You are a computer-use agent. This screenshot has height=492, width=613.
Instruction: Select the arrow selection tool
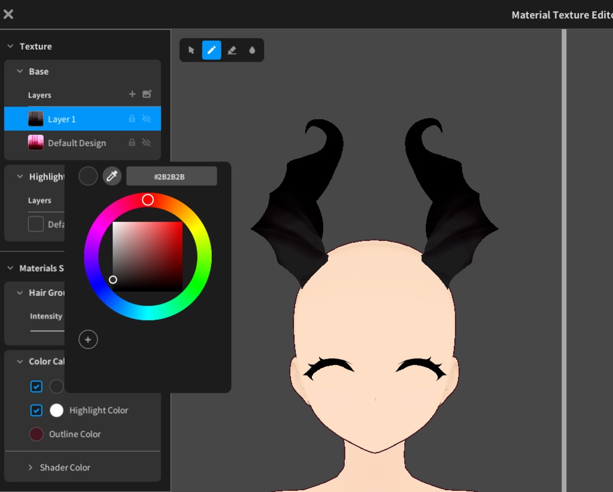tap(191, 50)
